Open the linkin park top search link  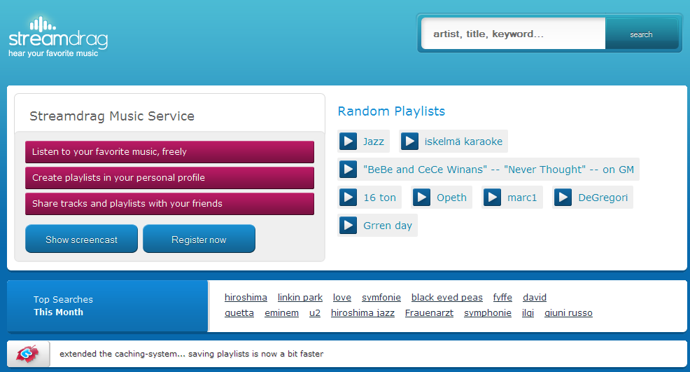point(300,298)
